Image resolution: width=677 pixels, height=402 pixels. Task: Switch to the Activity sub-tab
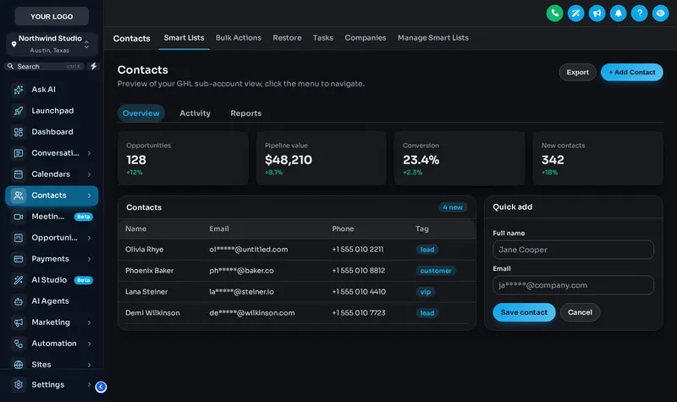[x=195, y=113]
